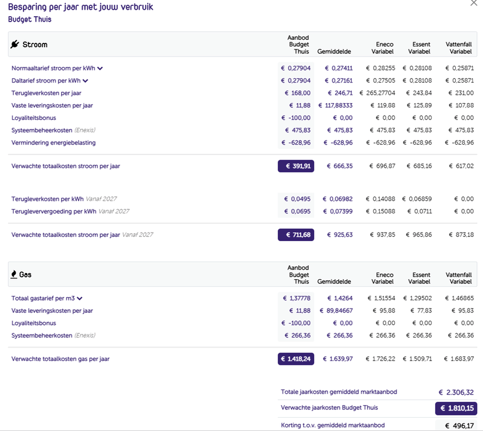Click Terugleverkosten per kWh Vanaf 2027 label
This screenshot has height=431, width=483.
tap(64, 199)
